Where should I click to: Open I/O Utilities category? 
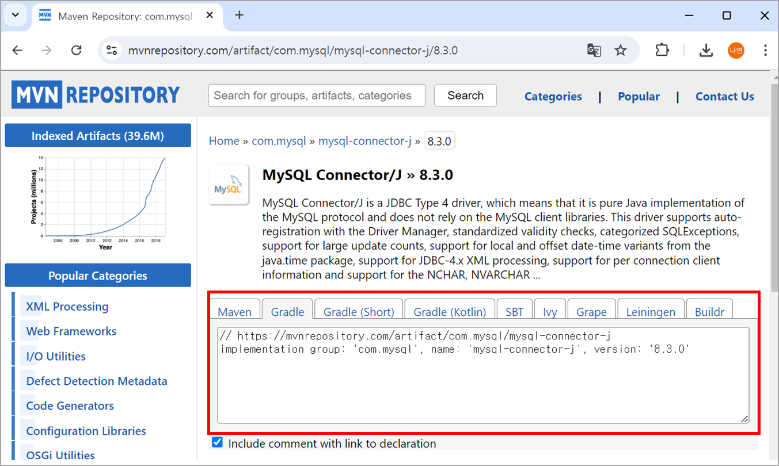pos(56,357)
